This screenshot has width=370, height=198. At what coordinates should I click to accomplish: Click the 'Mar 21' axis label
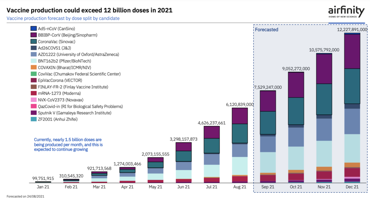pyautogui.click(x=99, y=187)
